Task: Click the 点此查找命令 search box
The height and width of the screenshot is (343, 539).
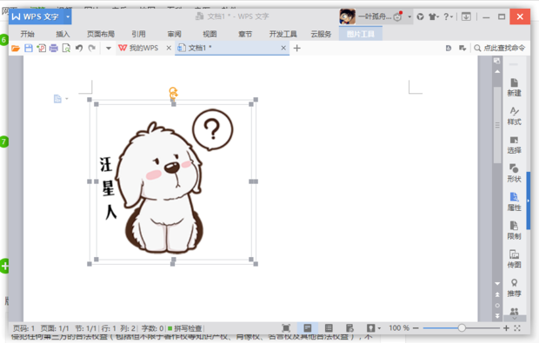Action: coord(500,48)
